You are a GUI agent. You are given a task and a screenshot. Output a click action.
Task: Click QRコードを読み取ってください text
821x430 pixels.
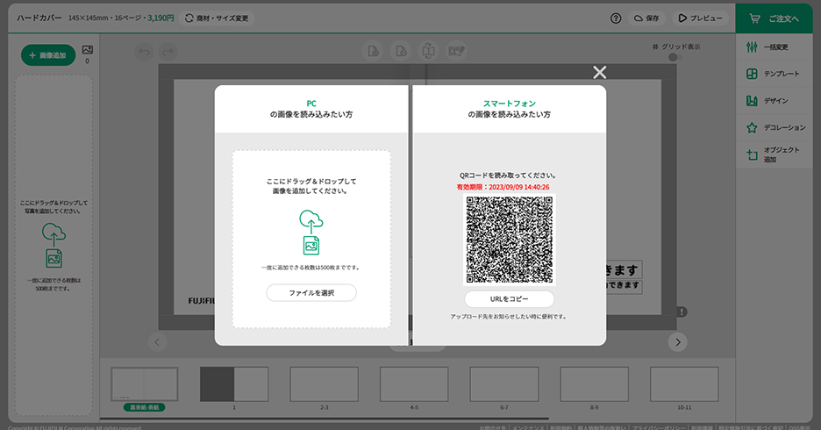click(x=508, y=176)
